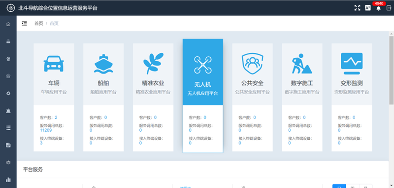The width and height of the screenshot is (394, 188).
Task: Click the ship icon on the 船舶 card
Action: [103, 64]
